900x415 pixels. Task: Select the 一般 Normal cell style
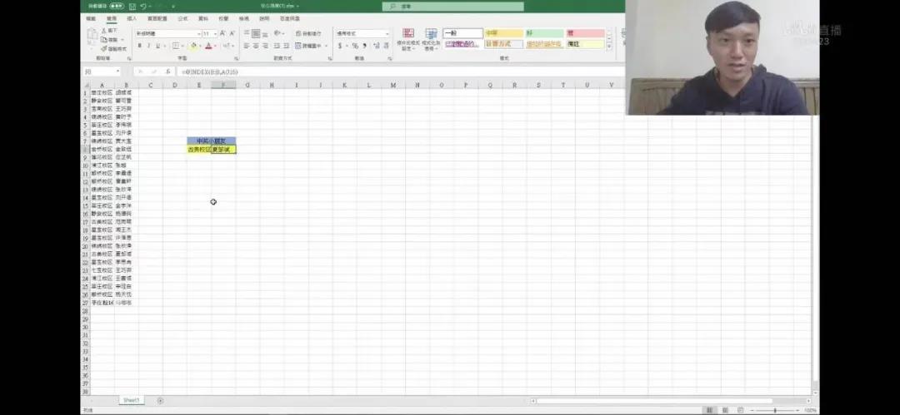(462, 33)
